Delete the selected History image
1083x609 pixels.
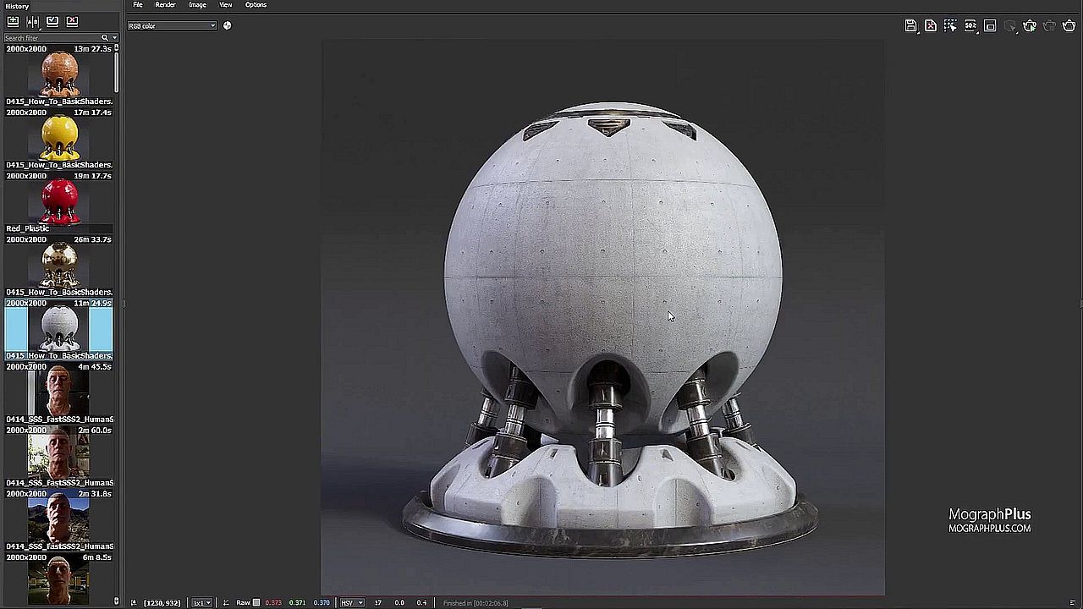pos(72,21)
